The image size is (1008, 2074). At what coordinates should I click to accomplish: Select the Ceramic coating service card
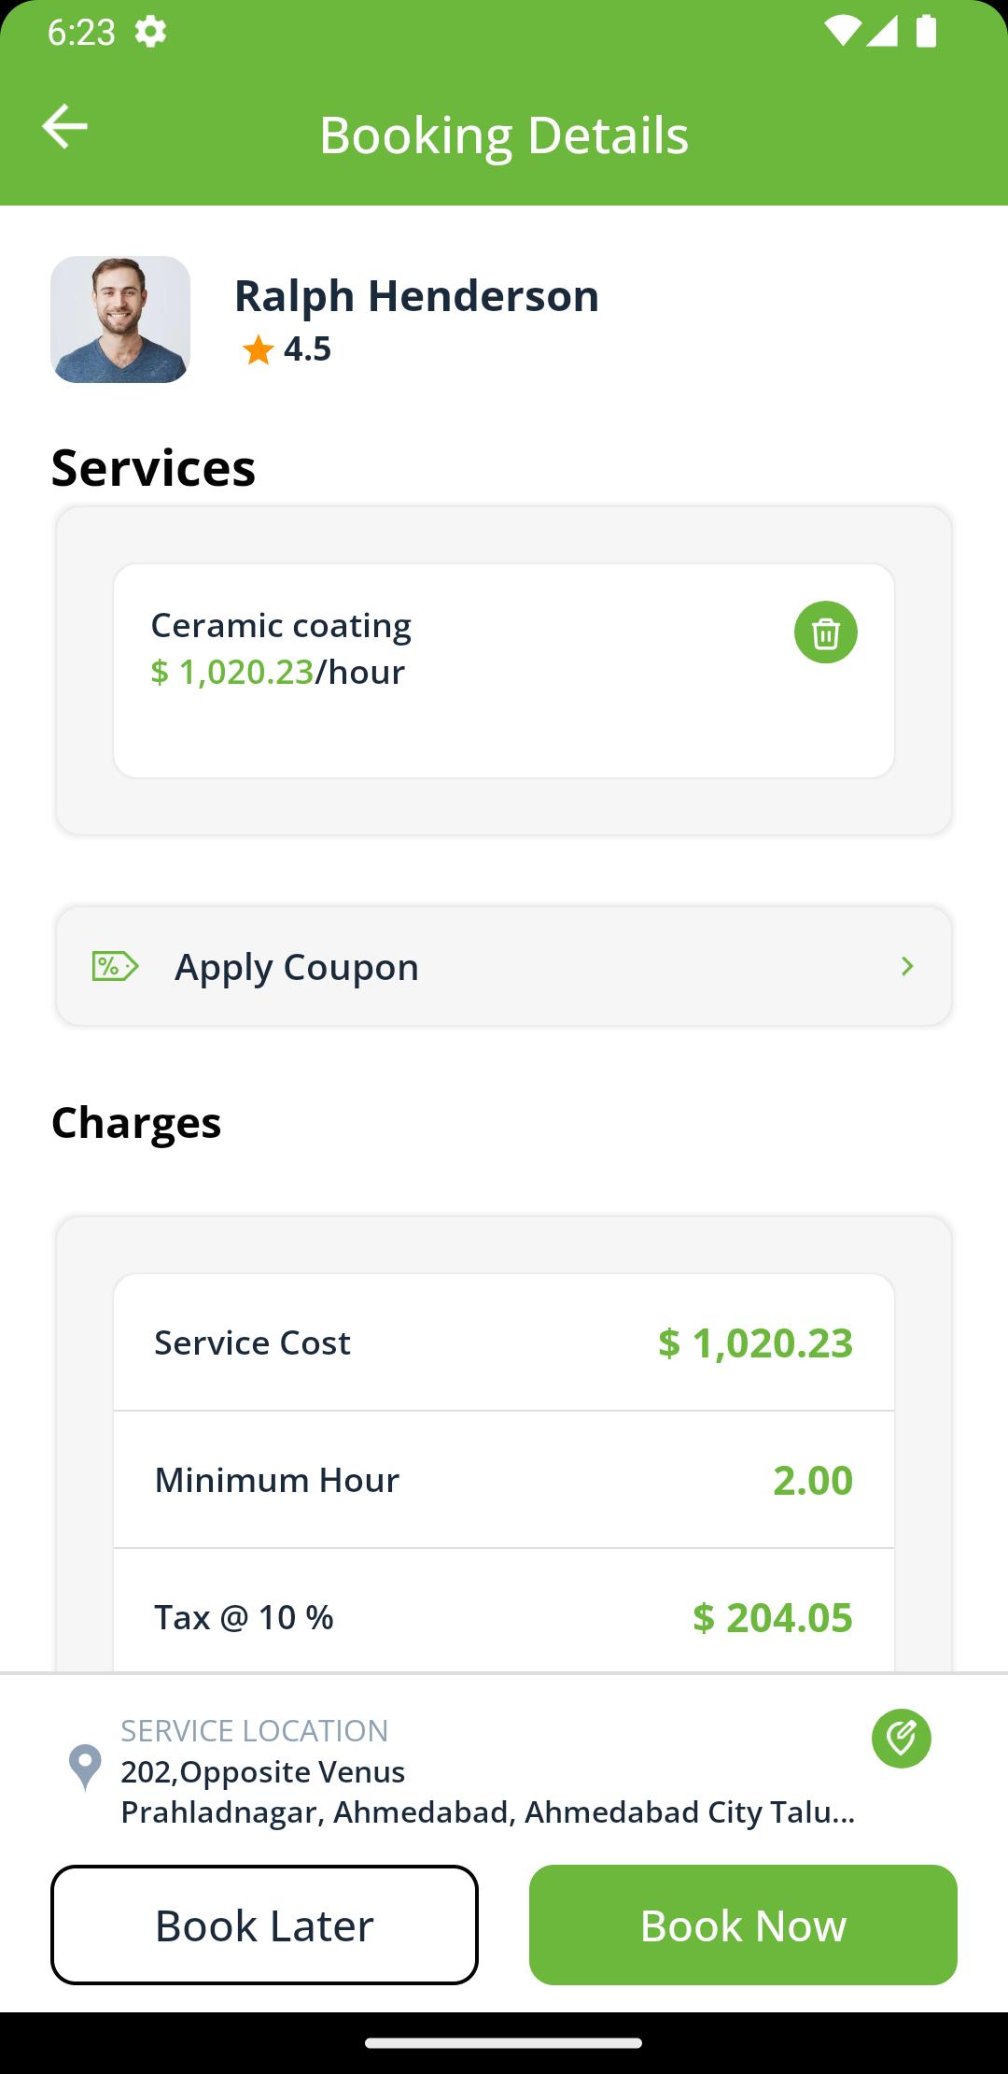coord(504,671)
